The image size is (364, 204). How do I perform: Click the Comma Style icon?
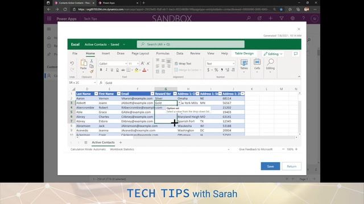pos(222,70)
